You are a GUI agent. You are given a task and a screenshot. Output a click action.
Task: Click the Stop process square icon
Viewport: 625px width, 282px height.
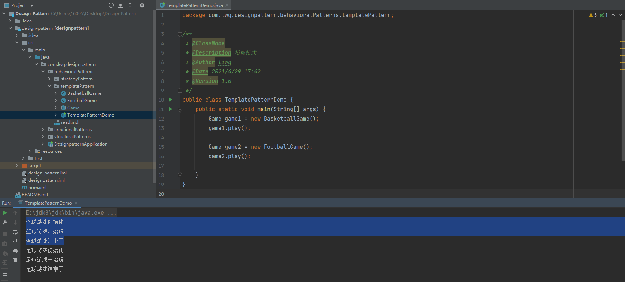click(x=5, y=234)
